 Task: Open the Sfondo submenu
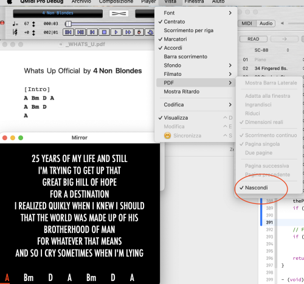(196, 66)
